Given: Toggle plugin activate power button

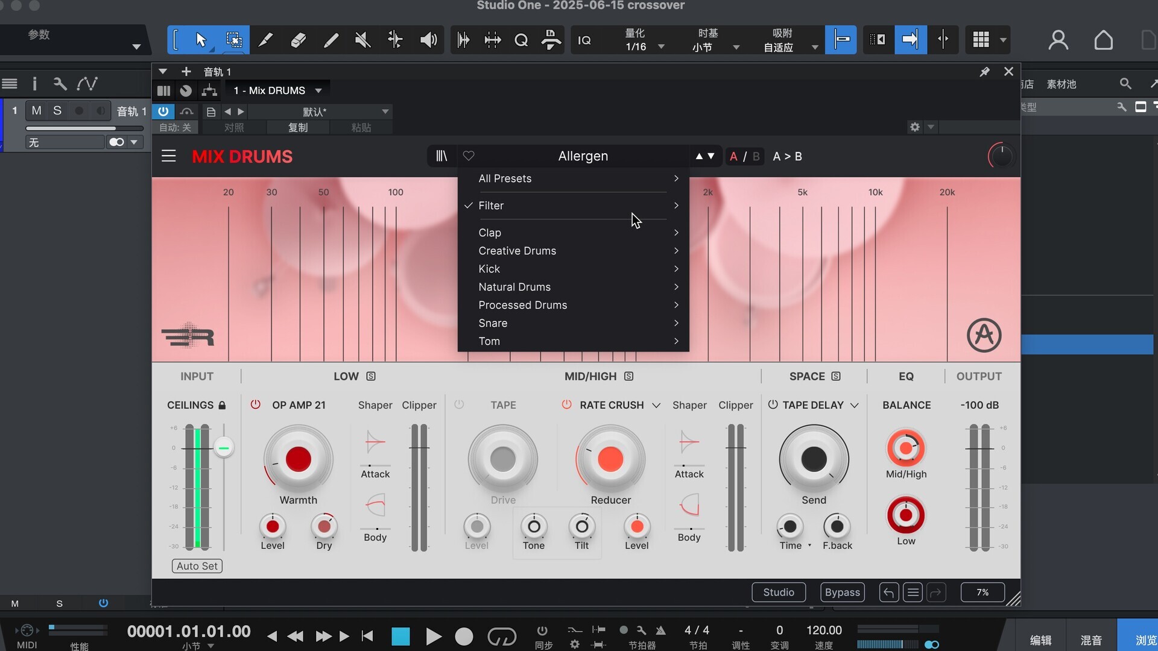Looking at the screenshot, I should [x=163, y=112].
